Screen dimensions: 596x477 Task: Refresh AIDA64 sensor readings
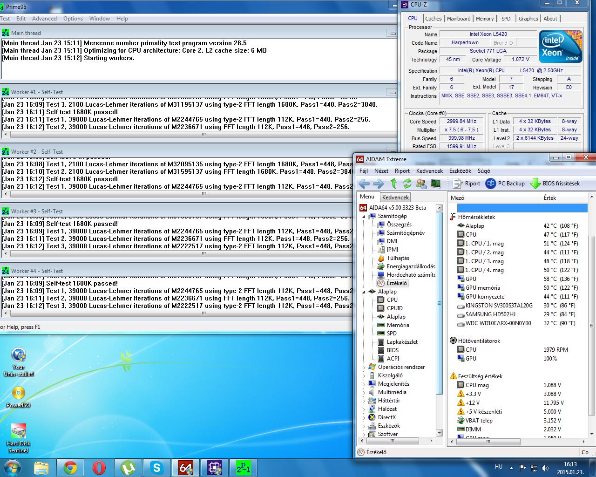pyautogui.click(x=407, y=184)
